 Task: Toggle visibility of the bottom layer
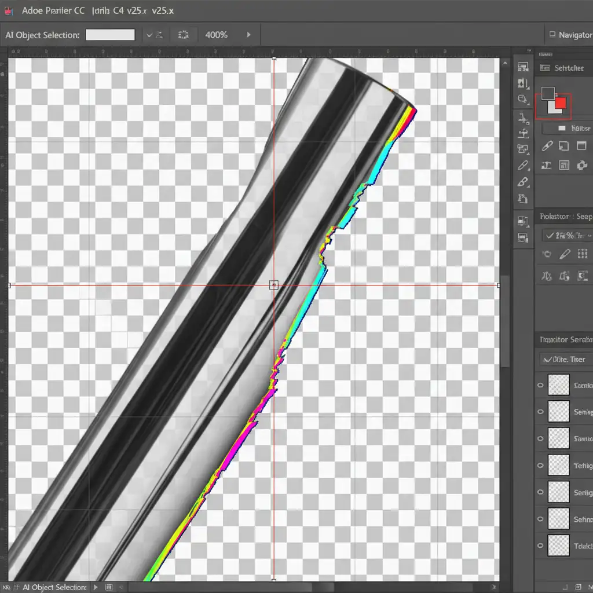(x=541, y=546)
